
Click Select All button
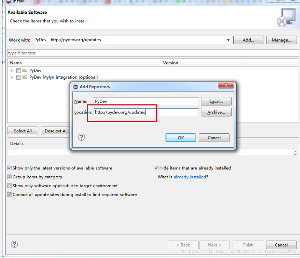click(23, 131)
